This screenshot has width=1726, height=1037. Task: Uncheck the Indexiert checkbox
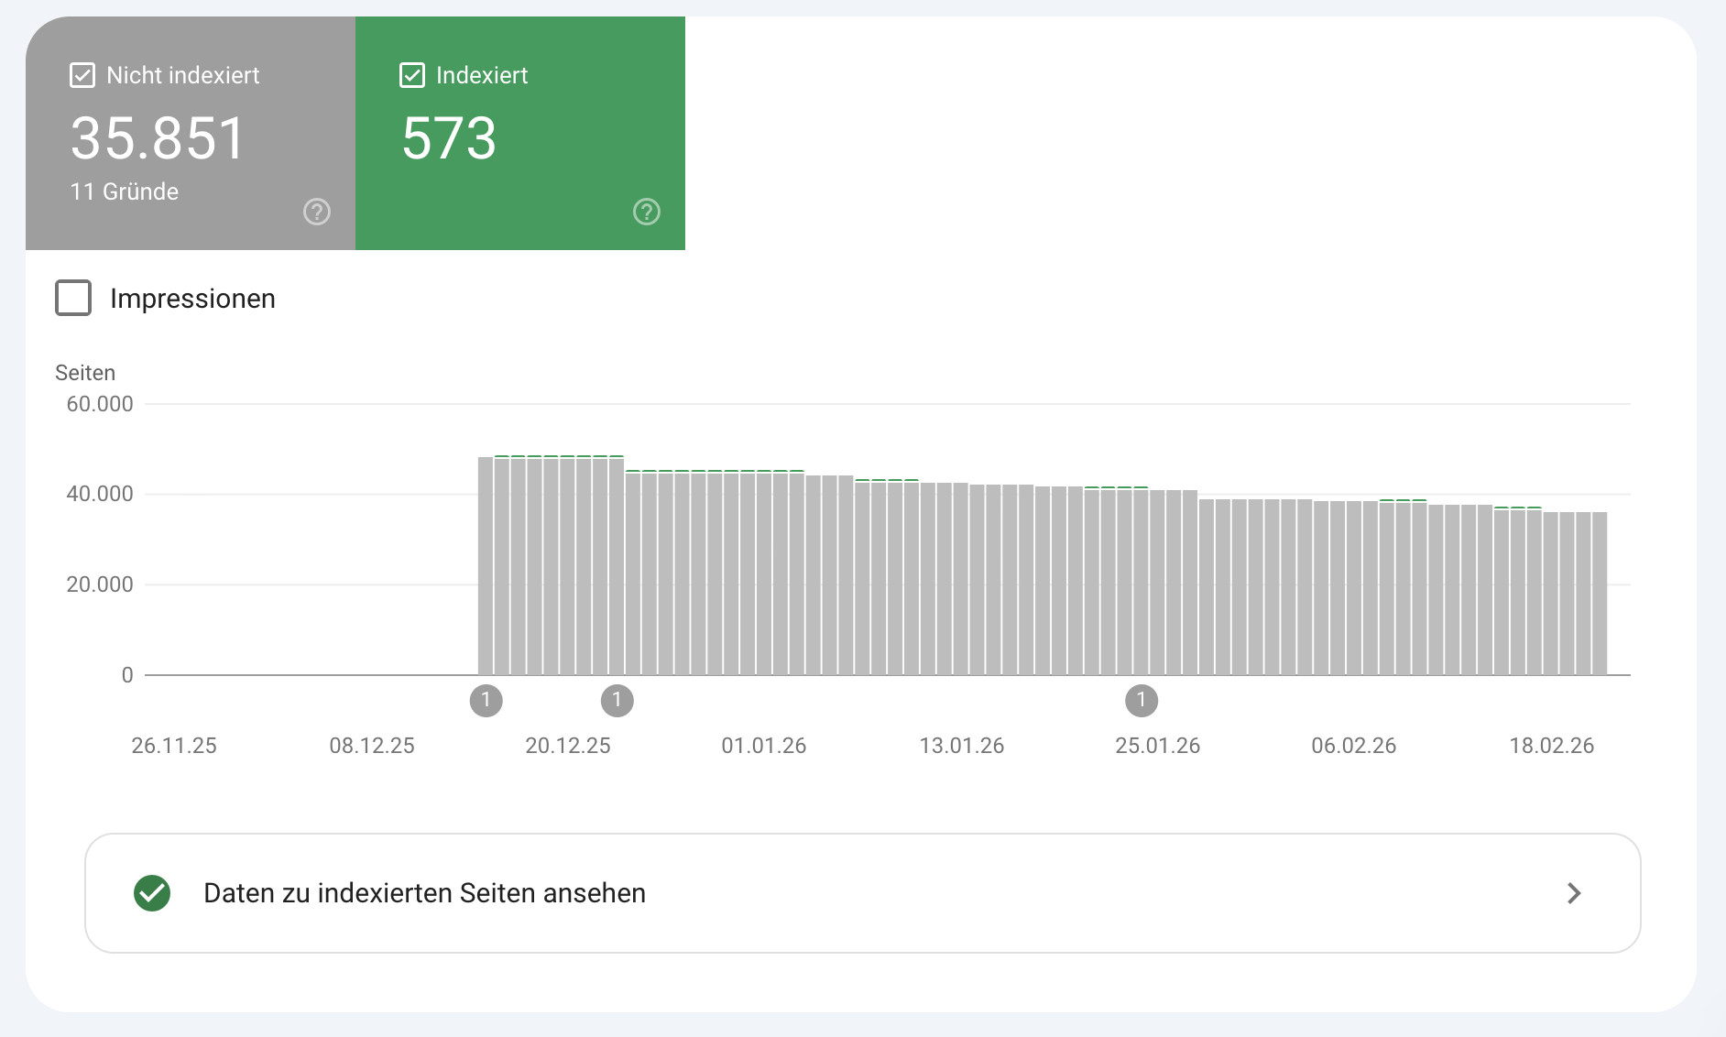pyautogui.click(x=412, y=74)
